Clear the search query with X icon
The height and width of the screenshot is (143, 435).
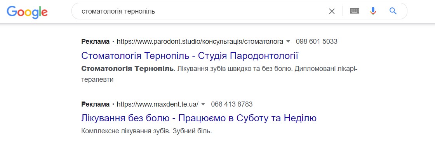point(332,11)
